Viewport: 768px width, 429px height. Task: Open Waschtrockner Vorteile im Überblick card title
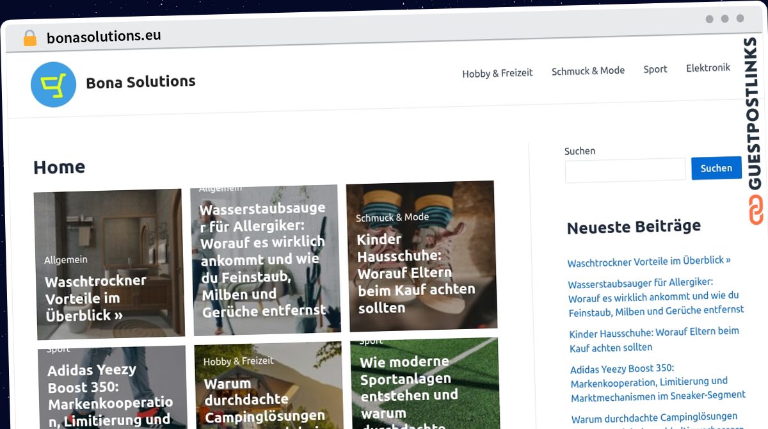pyautogui.click(x=96, y=298)
